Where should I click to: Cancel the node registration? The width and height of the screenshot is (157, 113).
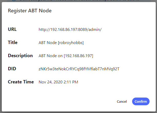[x=122, y=101]
